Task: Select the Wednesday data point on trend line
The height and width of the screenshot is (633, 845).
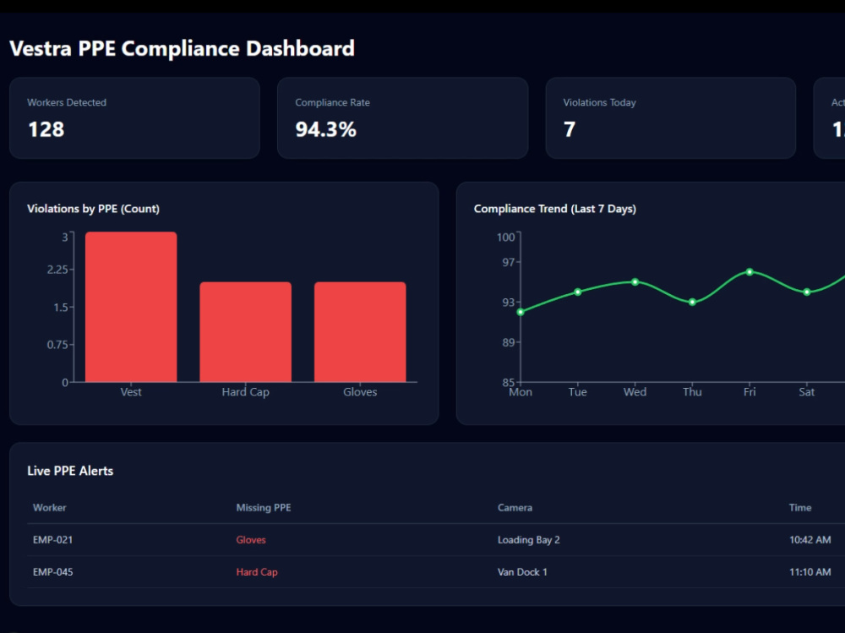Action: pos(635,282)
